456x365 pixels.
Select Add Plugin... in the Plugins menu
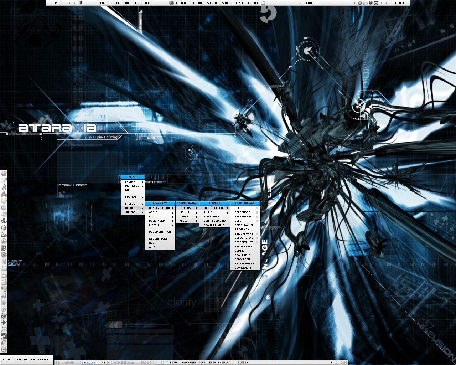click(x=214, y=217)
